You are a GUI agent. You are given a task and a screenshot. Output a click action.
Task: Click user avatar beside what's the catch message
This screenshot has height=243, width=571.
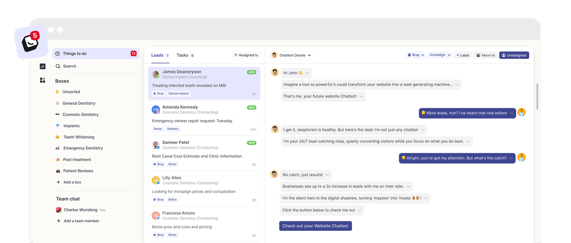(521, 158)
